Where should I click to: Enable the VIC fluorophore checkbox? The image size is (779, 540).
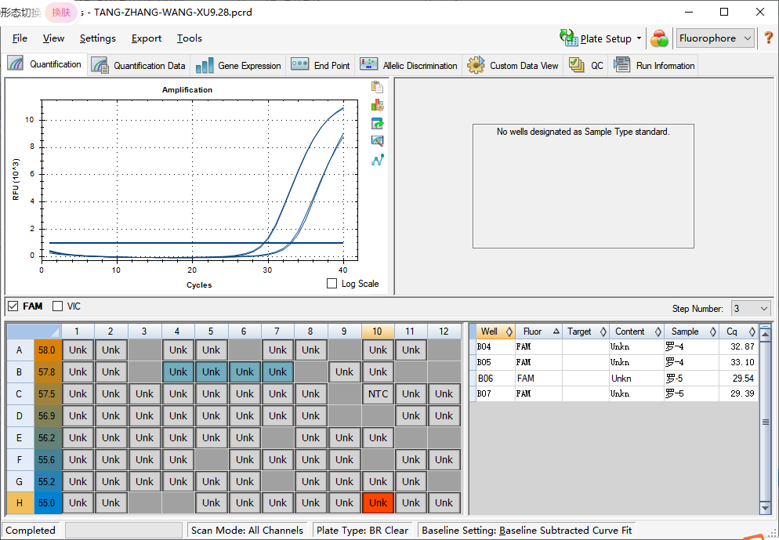tap(58, 306)
